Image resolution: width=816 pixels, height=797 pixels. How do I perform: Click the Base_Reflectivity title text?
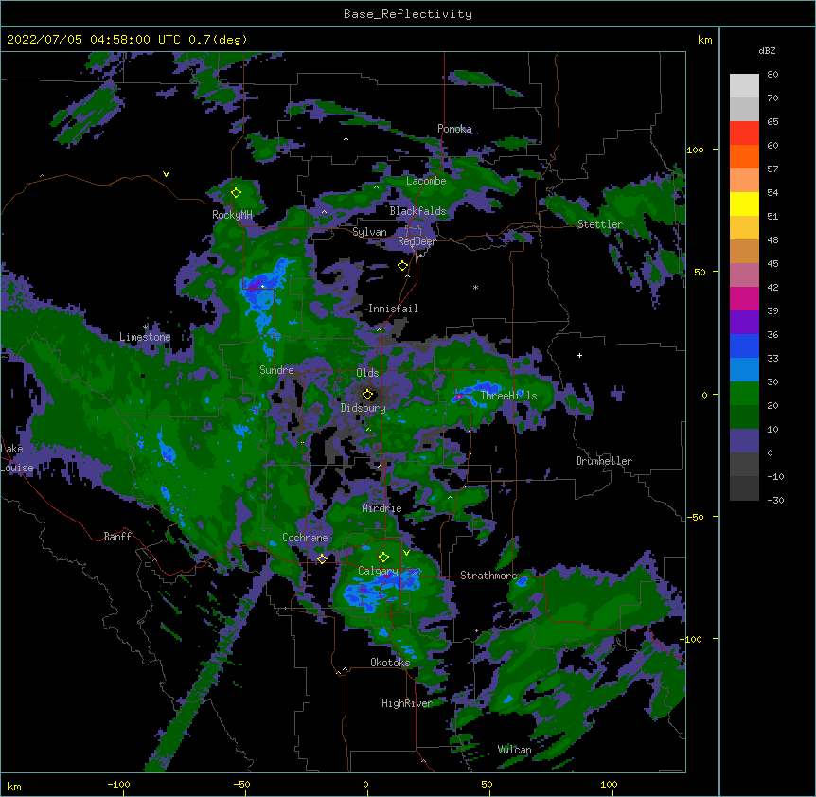(408, 14)
